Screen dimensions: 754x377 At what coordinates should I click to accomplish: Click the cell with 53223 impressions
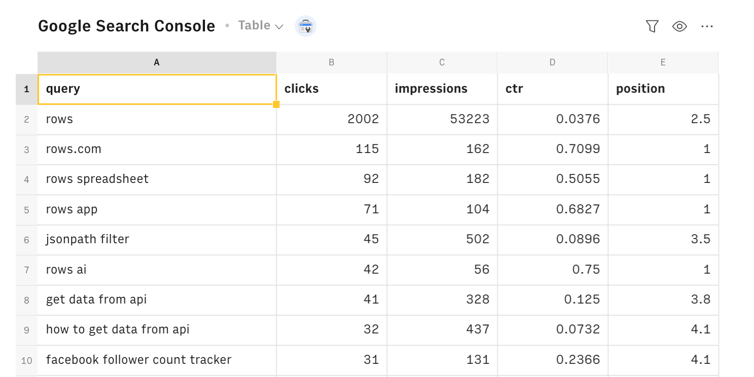[x=442, y=120]
